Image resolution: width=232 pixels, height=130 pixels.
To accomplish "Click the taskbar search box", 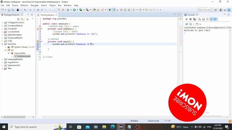I will coord(37,127).
